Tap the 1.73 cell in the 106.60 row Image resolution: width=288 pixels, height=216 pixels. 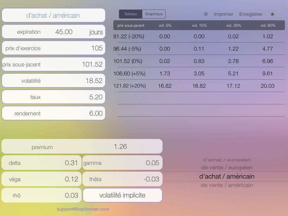click(165, 73)
